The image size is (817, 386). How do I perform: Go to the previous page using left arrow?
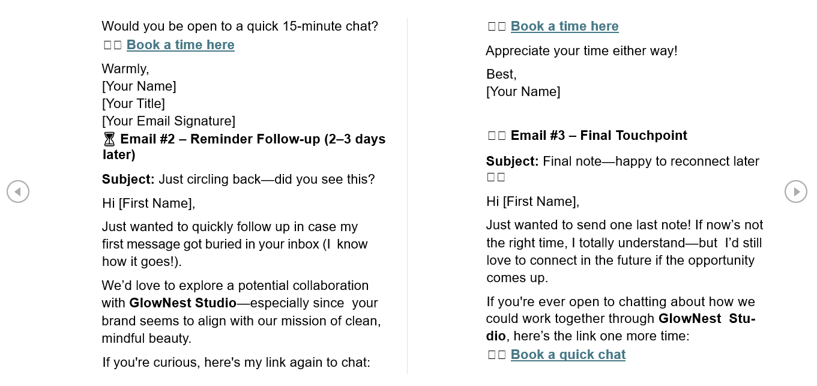tap(18, 191)
